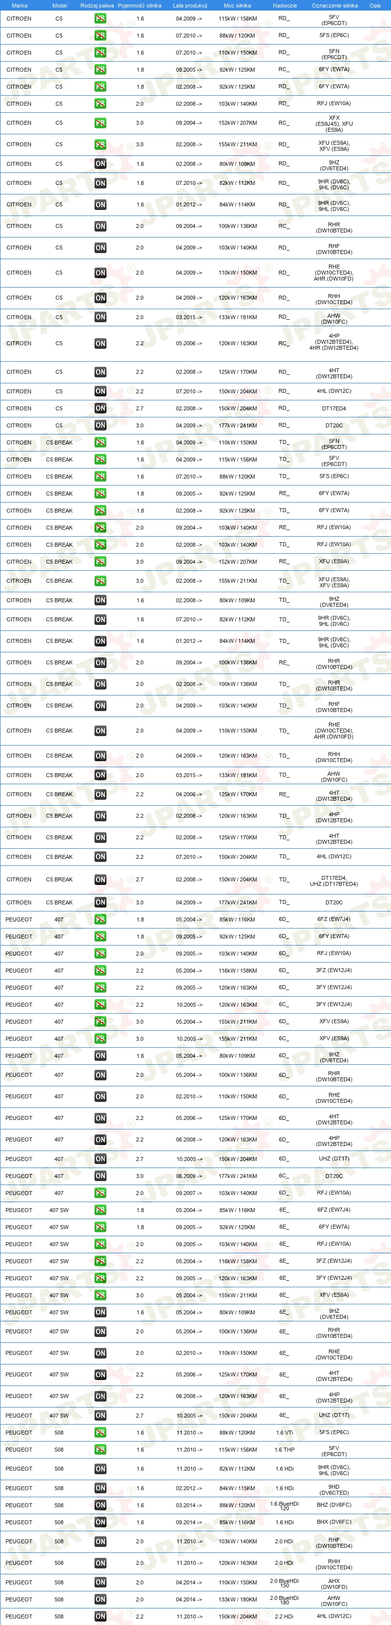Click ON diesel icon in C5 RD_ 9HZ row
The image size is (391, 1625).
(100, 164)
